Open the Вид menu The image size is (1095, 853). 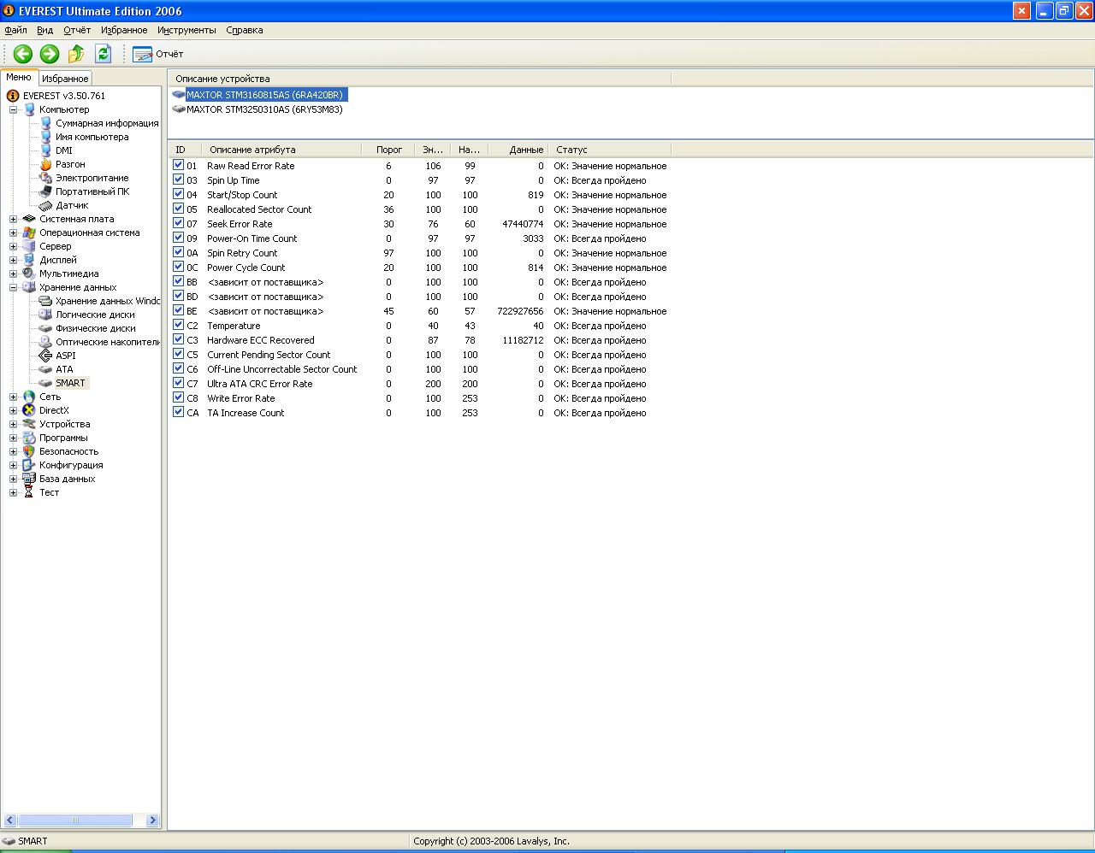[44, 30]
